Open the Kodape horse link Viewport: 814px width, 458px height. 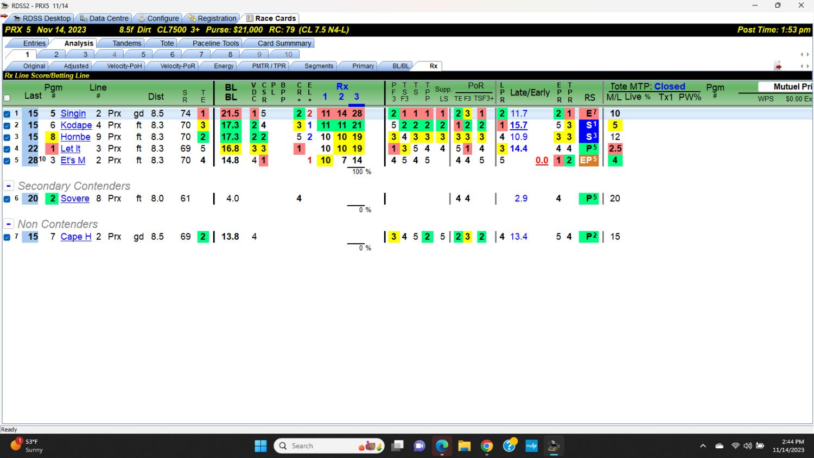[x=76, y=125]
